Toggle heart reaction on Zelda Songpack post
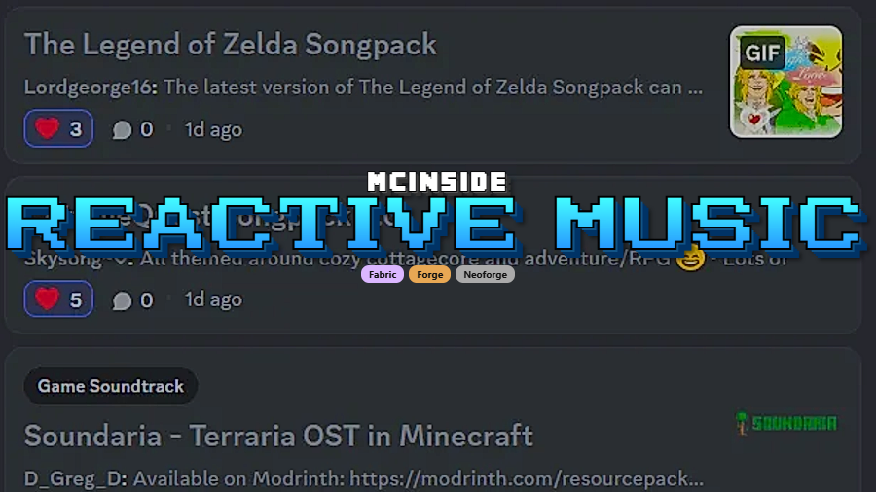Image resolution: width=876 pixels, height=492 pixels. click(x=58, y=129)
